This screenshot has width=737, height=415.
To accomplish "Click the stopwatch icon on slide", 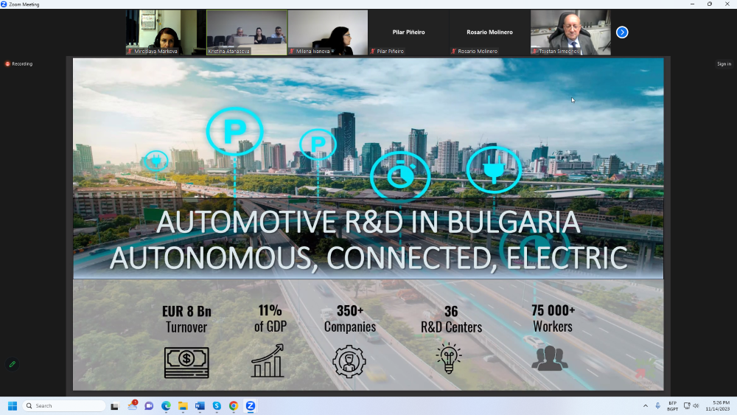I will pyautogui.click(x=400, y=177).
